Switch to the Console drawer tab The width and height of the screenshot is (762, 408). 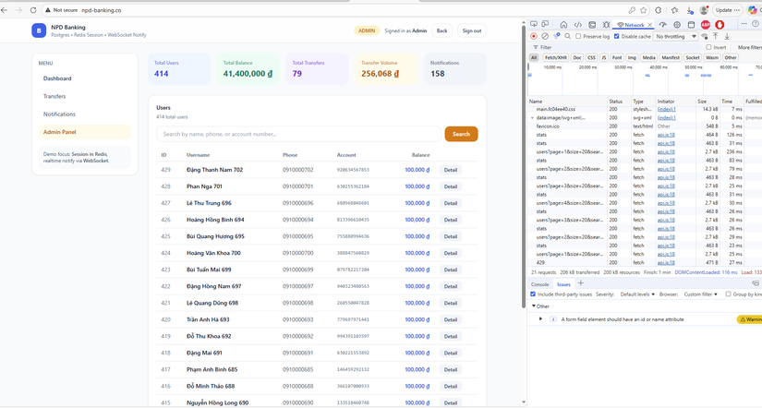coord(539,284)
